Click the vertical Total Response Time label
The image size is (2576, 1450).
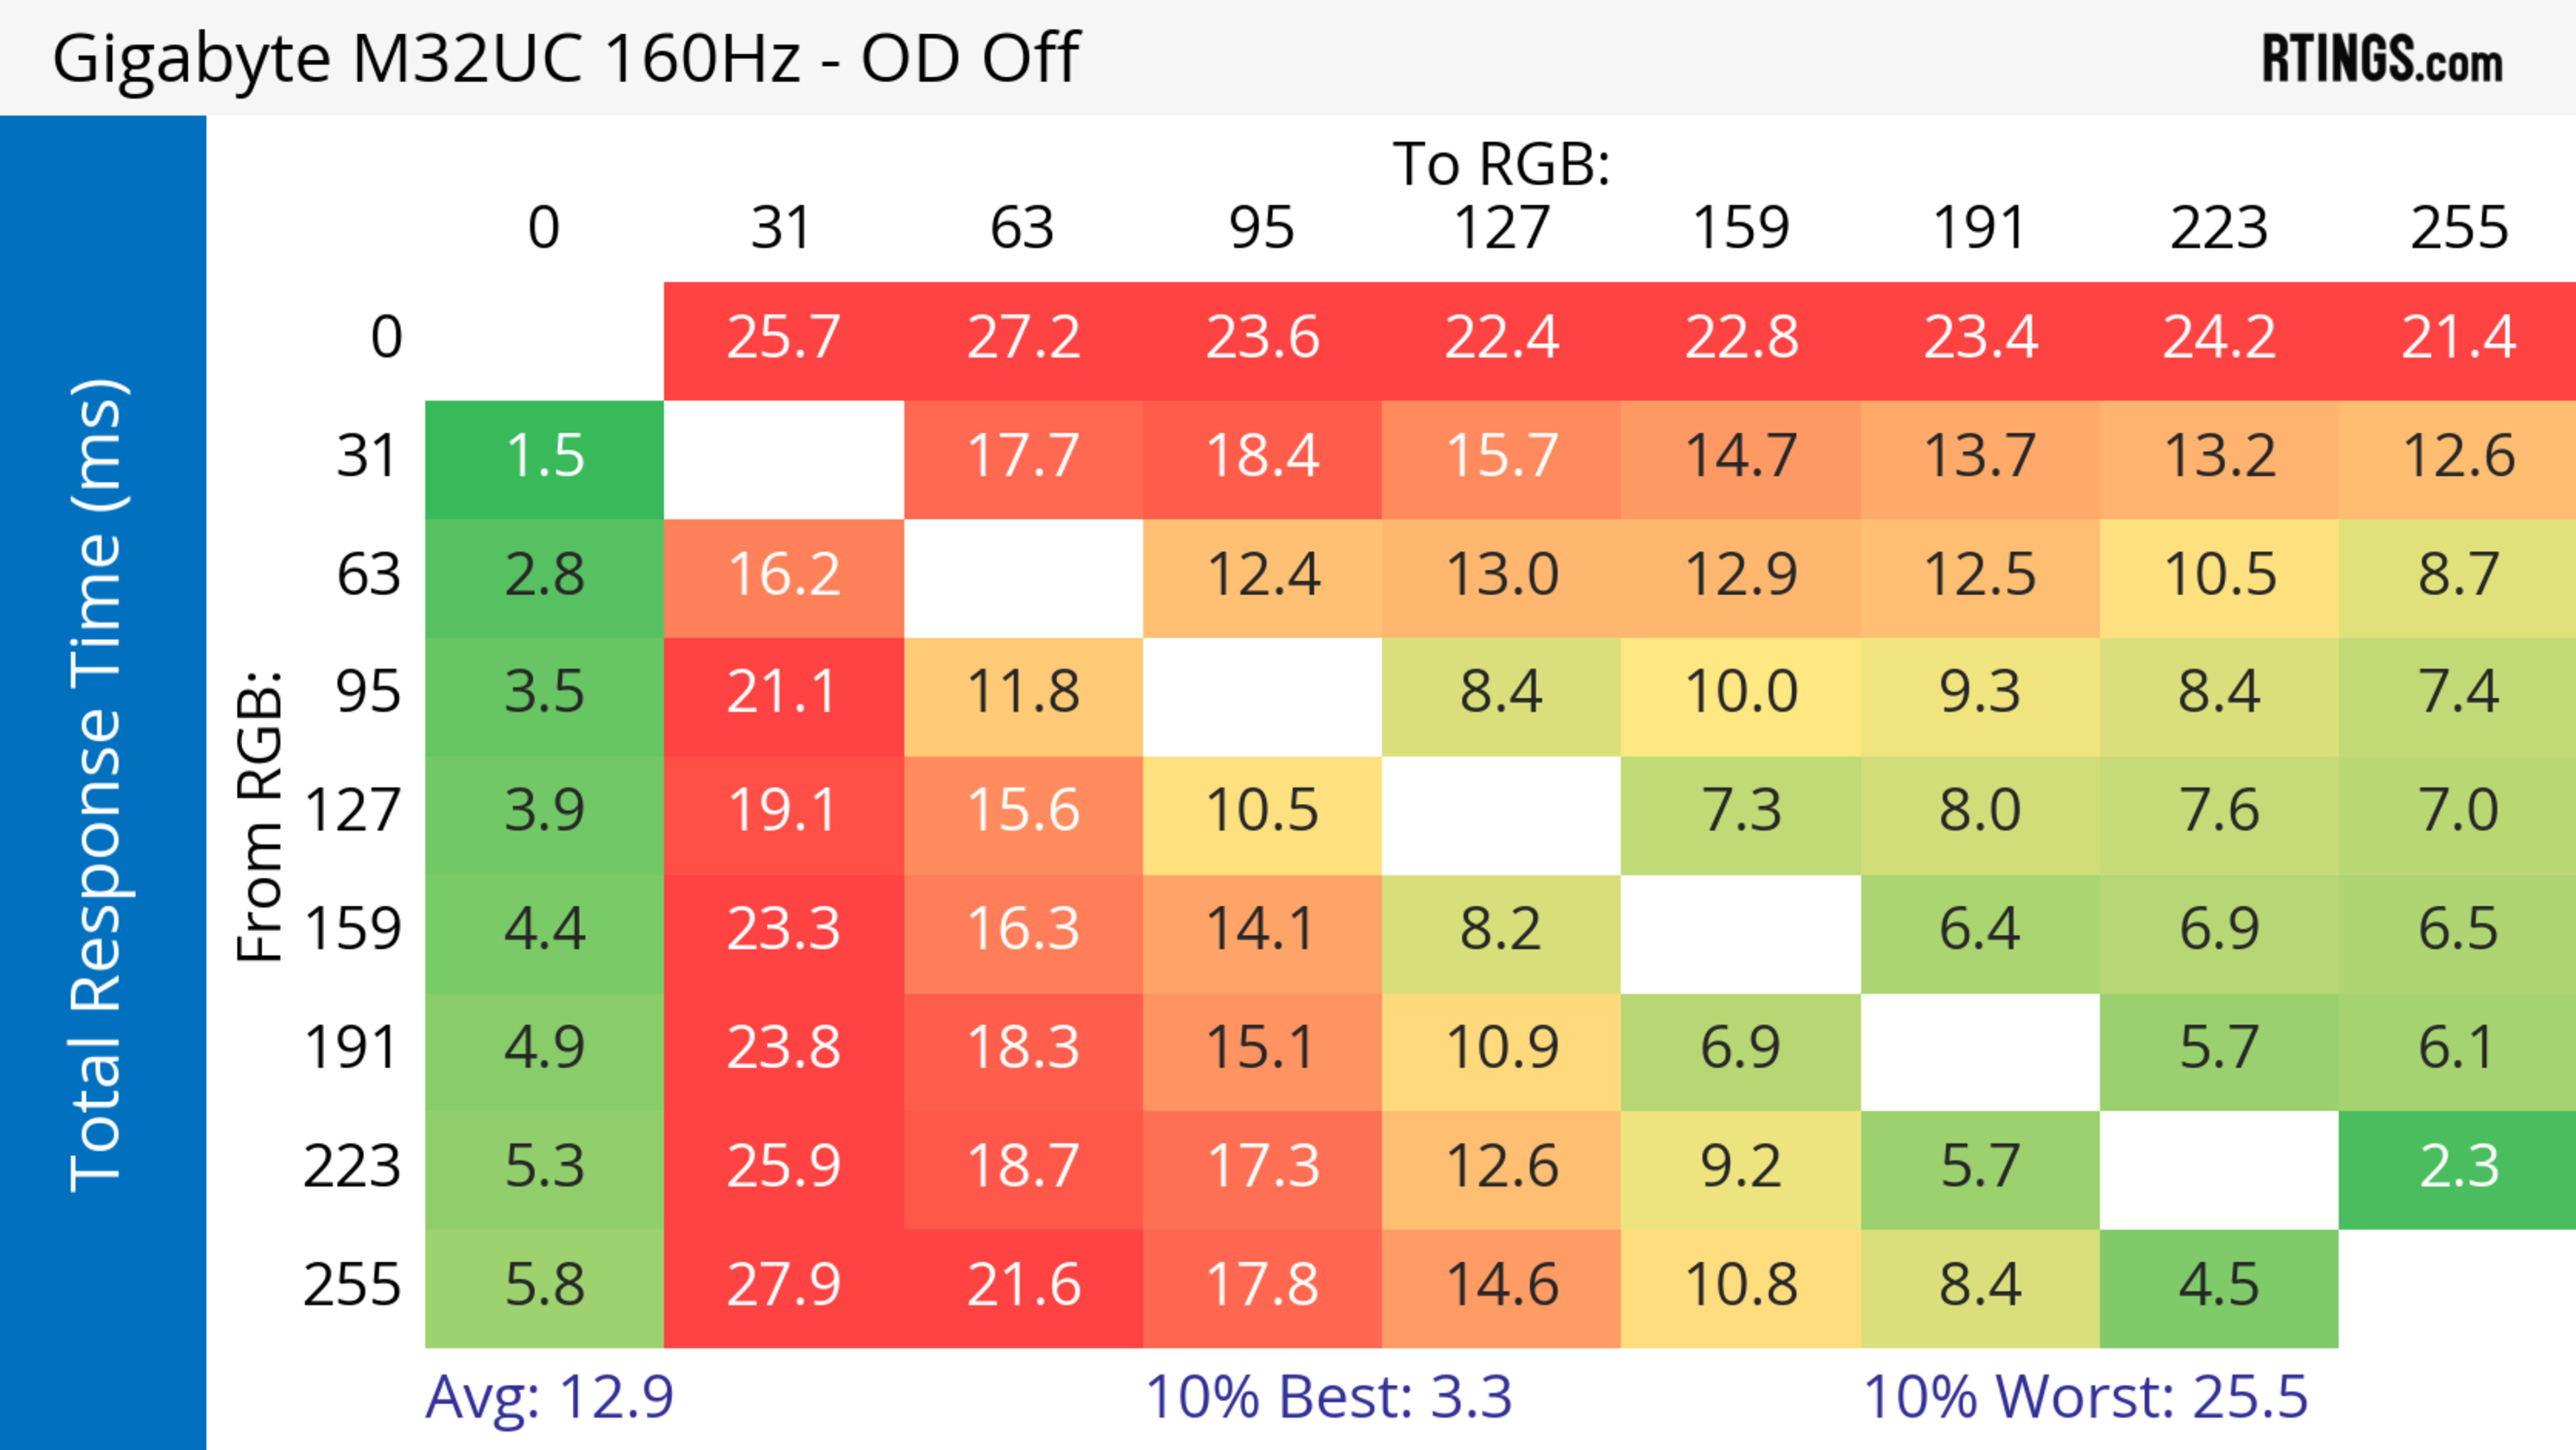98,785
